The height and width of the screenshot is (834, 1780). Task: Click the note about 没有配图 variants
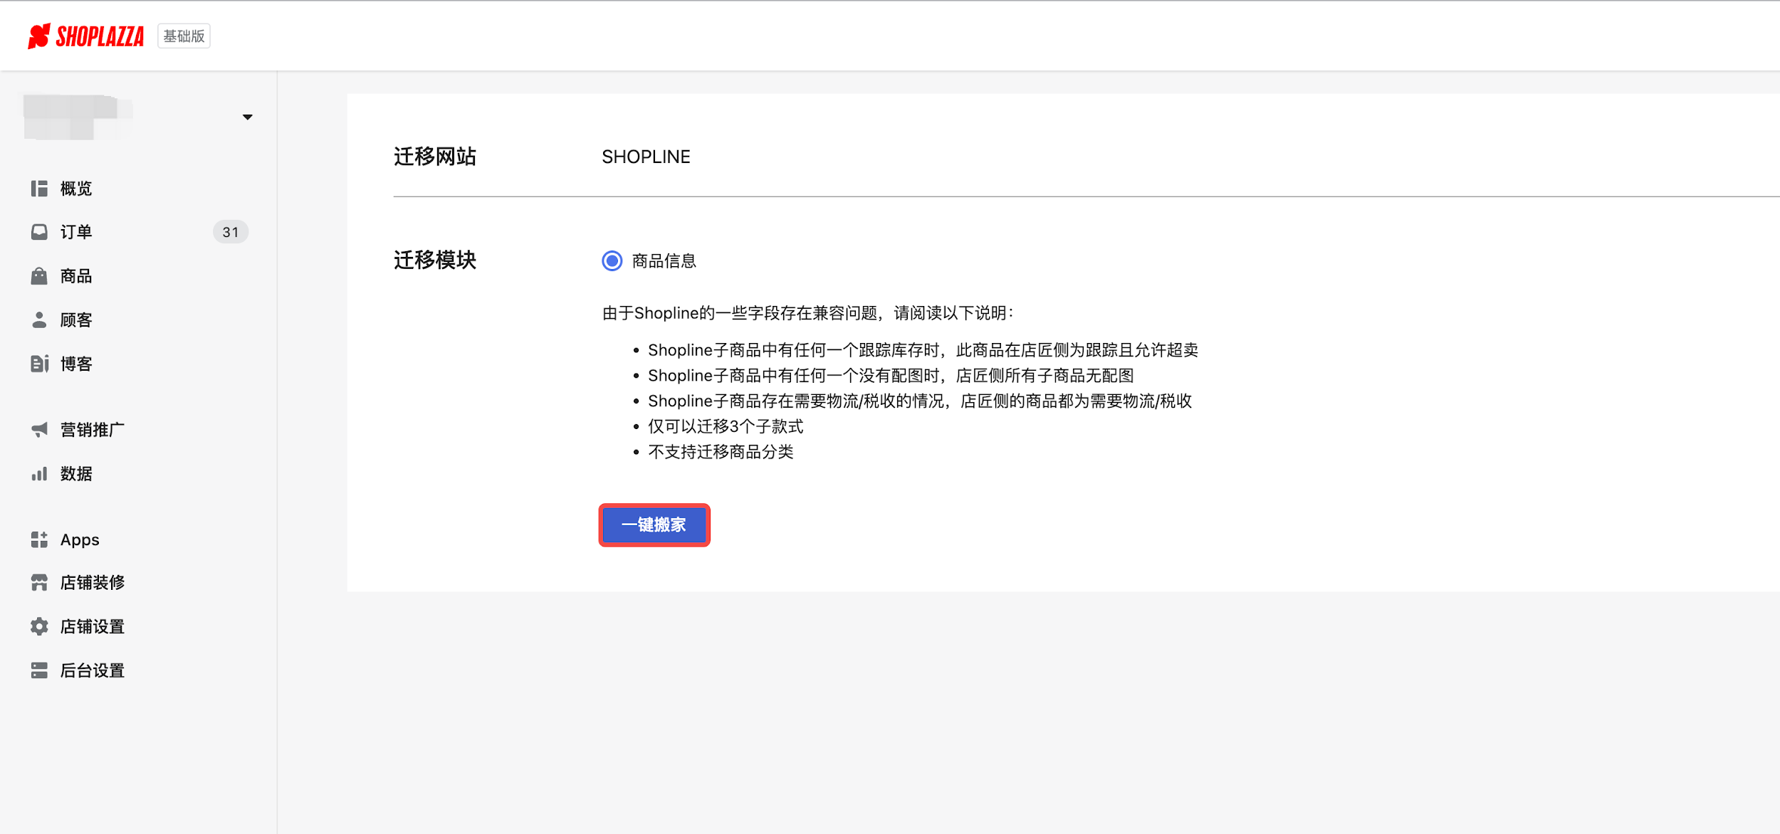click(x=891, y=376)
